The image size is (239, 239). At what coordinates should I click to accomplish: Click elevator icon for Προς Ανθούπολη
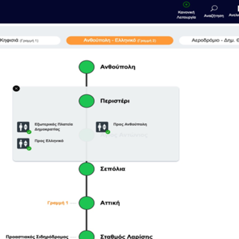point(102,127)
